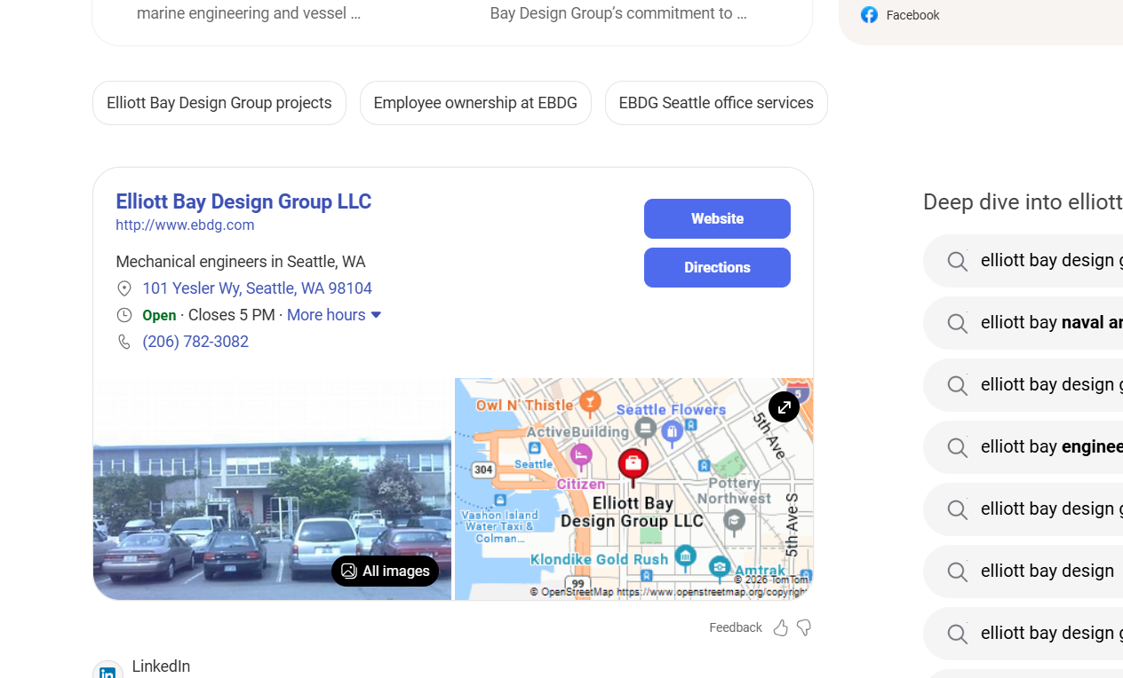Click thumbs up feedback icon
This screenshot has width=1123, height=678.
click(x=781, y=628)
